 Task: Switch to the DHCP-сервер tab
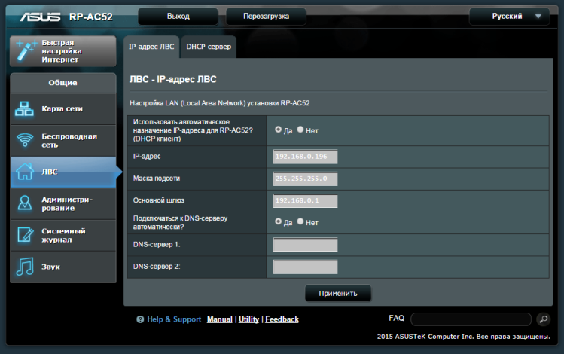(x=209, y=47)
